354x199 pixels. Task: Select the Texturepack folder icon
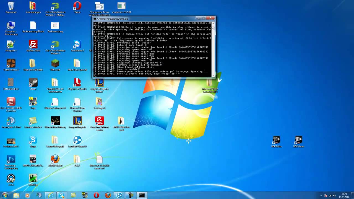click(99, 103)
